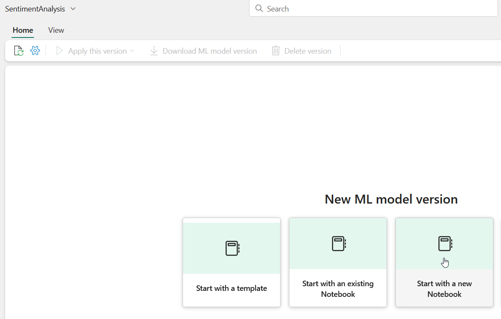Select the Apply this version text
The width and height of the screenshot is (501, 319).
[x=97, y=51]
